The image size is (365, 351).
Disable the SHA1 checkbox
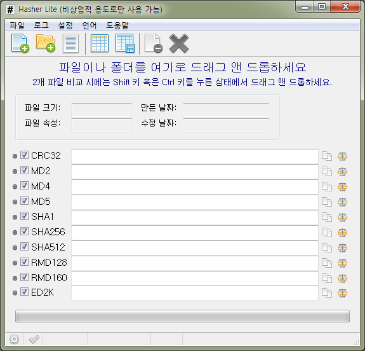click(24, 216)
